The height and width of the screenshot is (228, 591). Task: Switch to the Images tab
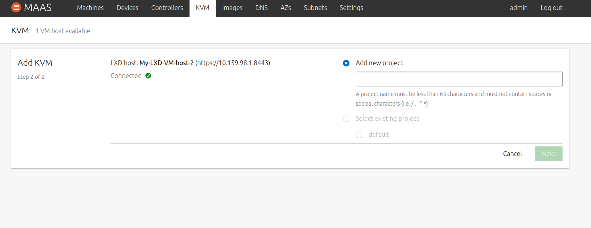[x=232, y=8]
